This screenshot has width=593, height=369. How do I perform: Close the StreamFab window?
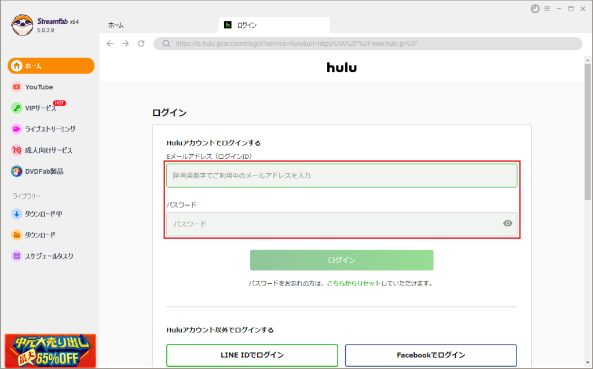pos(583,9)
